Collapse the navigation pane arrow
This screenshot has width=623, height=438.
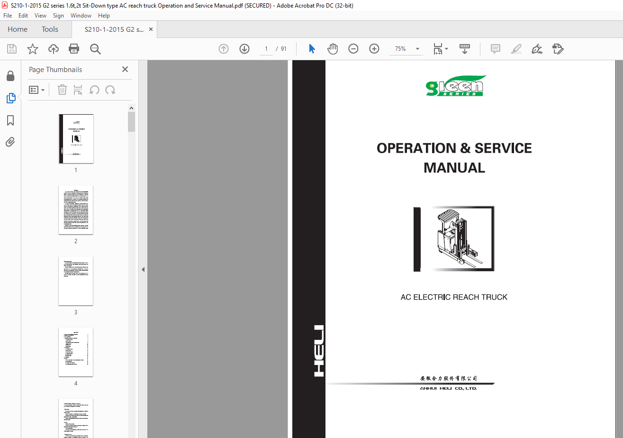143,269
